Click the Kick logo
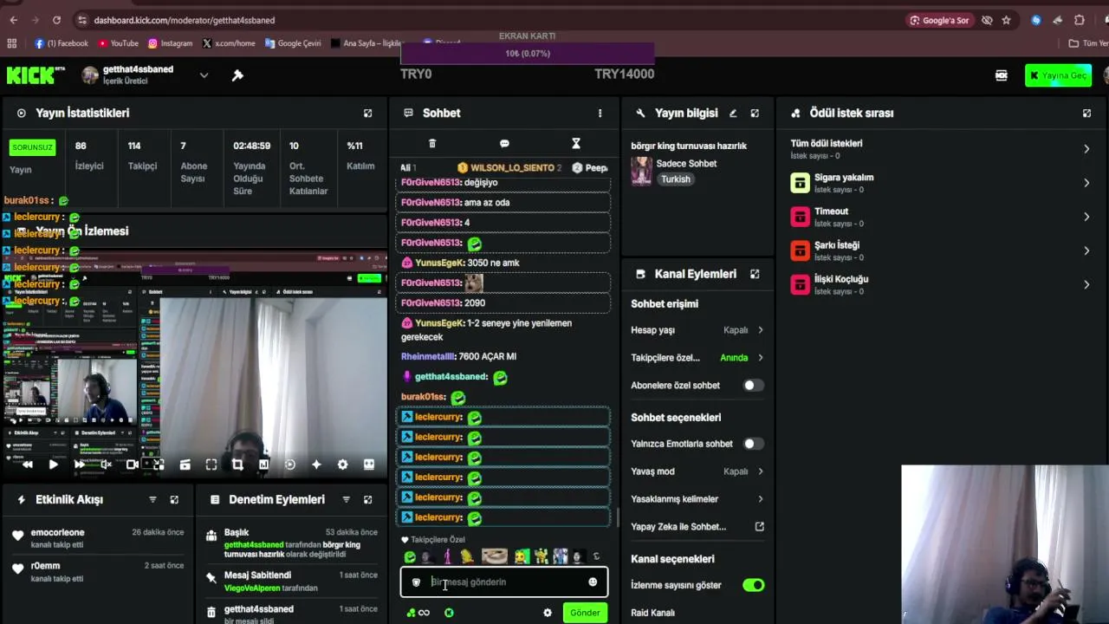 36,75
